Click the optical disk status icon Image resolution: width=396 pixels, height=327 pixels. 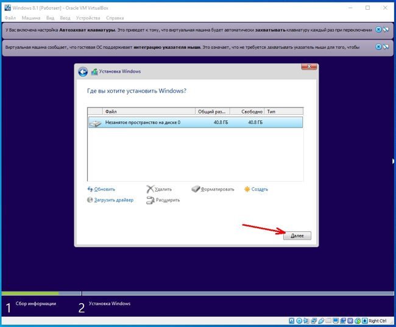point(299,321)
